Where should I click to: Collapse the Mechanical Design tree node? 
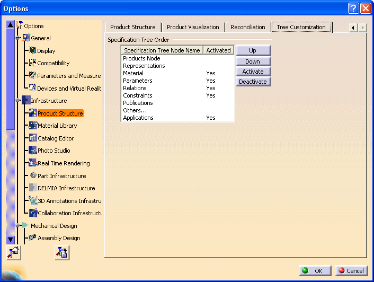(x=18, y=225)
